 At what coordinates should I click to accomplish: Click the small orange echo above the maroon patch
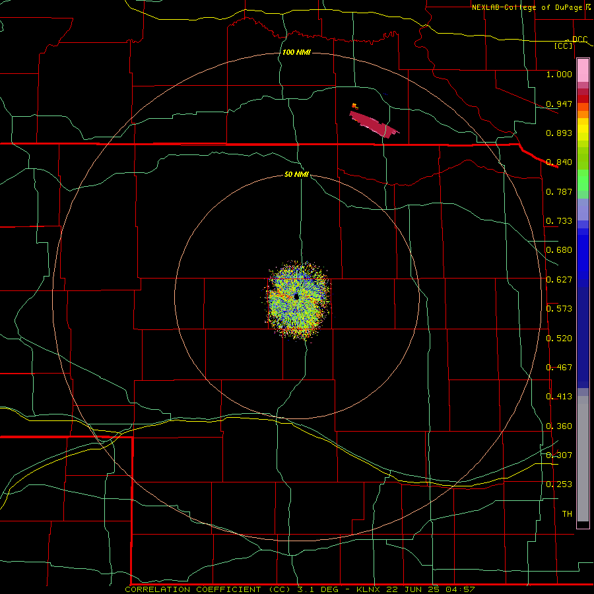coord(354,106)
